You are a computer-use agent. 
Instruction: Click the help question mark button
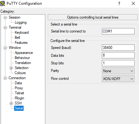tap(119, 3)
